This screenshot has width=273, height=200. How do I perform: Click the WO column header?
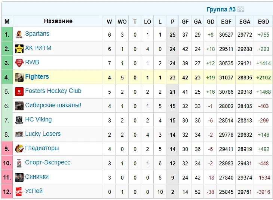122,22
